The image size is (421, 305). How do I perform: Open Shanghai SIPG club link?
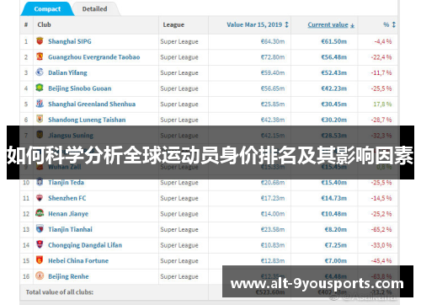(x=70, y=41)
